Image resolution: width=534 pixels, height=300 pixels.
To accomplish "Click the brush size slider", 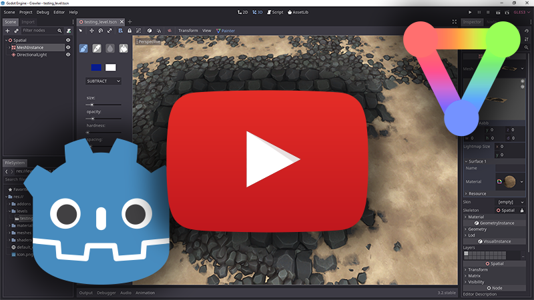I will tap(104, 105).
